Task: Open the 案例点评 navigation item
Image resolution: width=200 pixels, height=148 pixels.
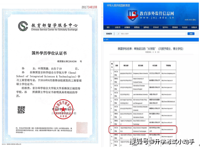Action: pos(194,28)
